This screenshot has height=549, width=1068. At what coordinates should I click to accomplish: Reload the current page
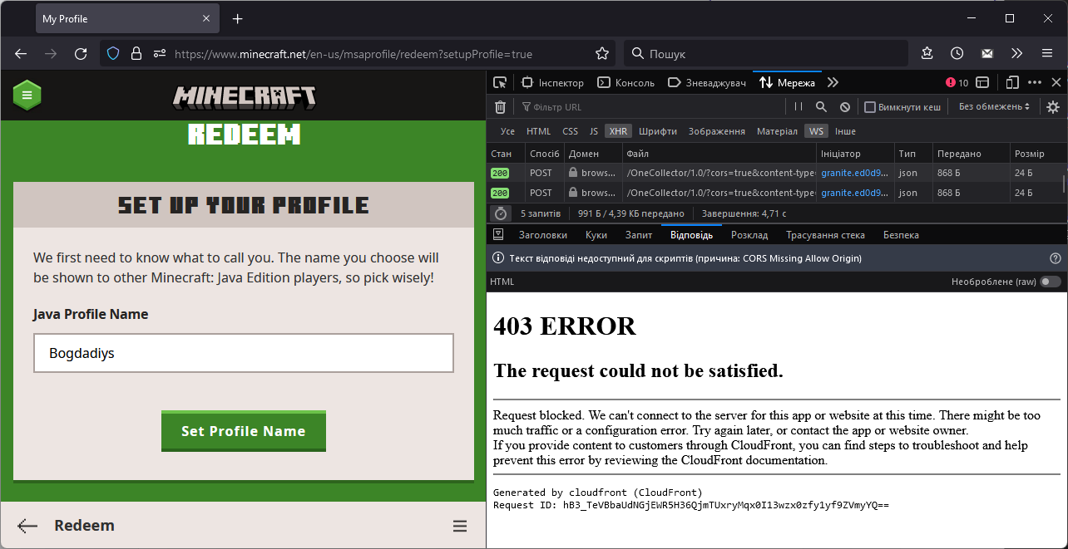coord(81,53)
